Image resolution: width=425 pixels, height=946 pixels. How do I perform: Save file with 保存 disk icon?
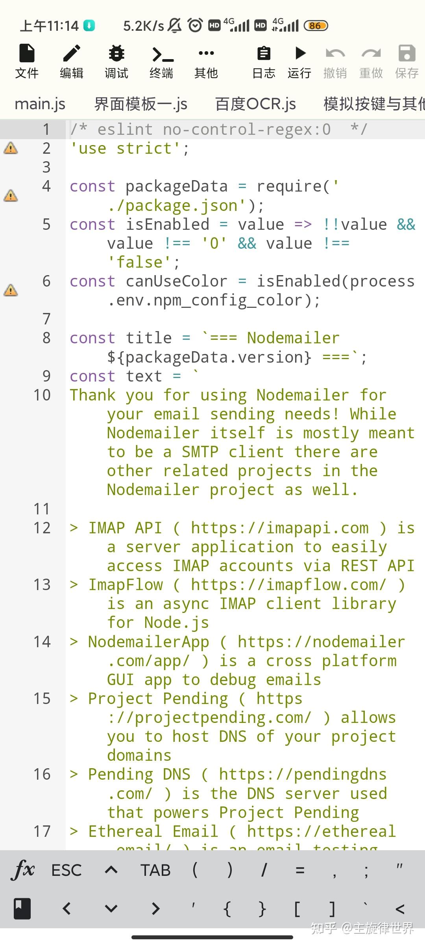point(407,61)
